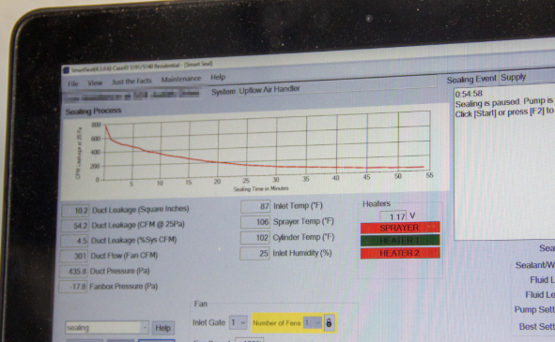The height and width of the screenshot is (342, 555).
Task: Open the sealing combo box
Action: click(107, 328)
